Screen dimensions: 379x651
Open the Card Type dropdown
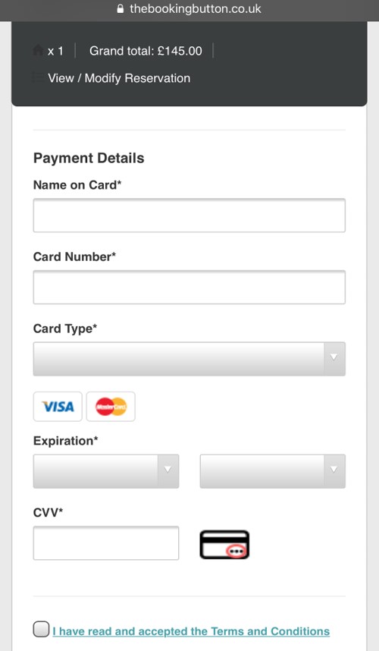click(189, 359)
